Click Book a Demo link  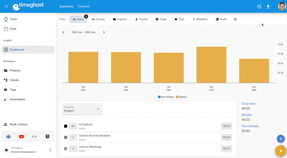tap(19, 124)
